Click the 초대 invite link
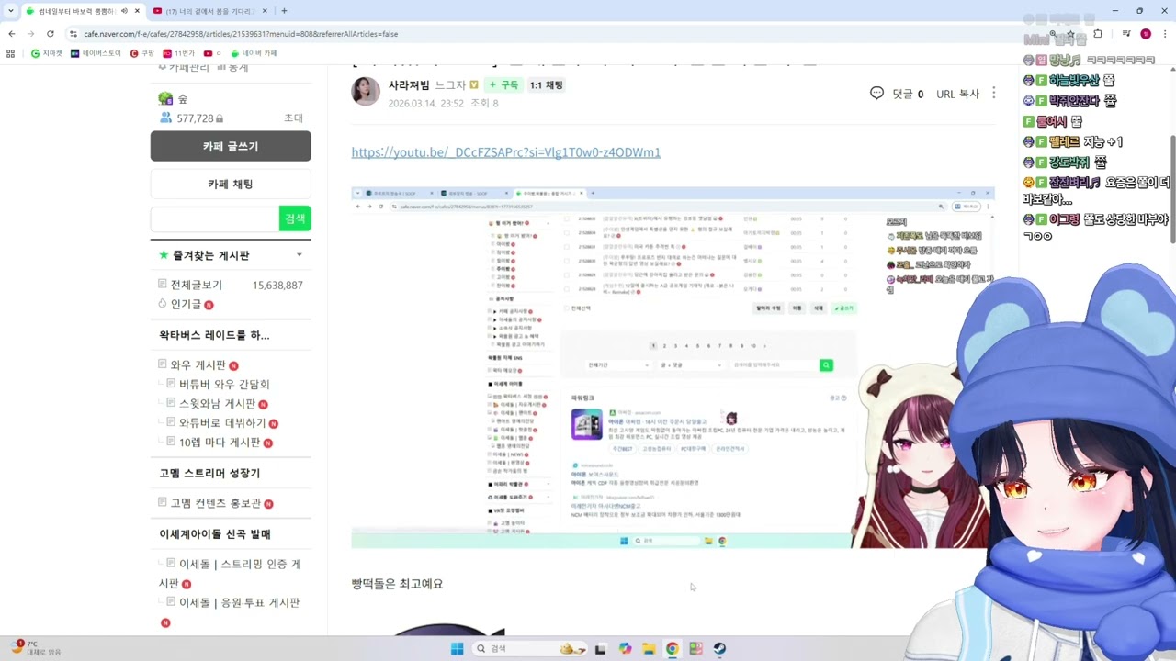The height and width of the screenshot is (661, 1176). click(293, 118)
